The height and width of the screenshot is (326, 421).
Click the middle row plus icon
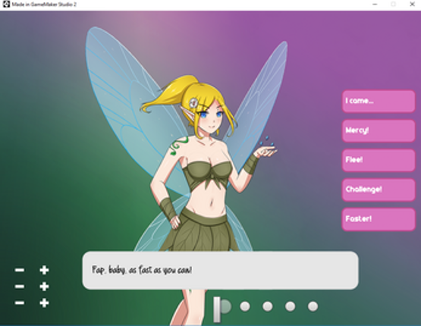pyautogui.click(x=44, y=287)
